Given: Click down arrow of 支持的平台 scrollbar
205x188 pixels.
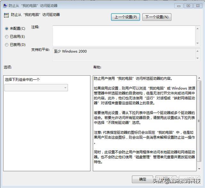Looking at the screenshot, I should (x=198, y=58).
